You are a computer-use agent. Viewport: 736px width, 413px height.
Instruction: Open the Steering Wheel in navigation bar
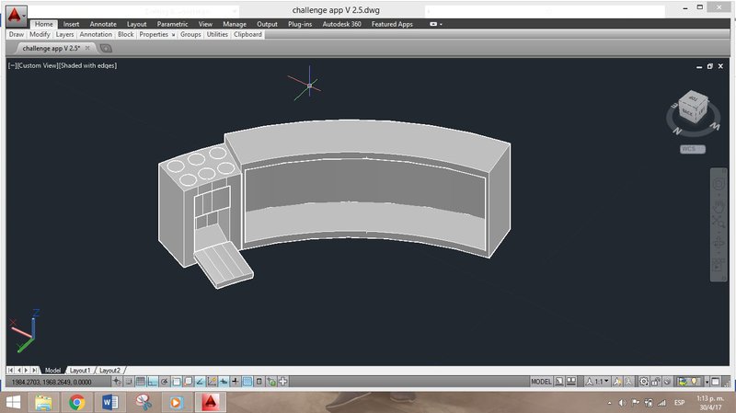719,183
